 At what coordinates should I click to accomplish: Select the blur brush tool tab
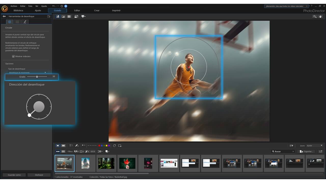coord(25,22)
